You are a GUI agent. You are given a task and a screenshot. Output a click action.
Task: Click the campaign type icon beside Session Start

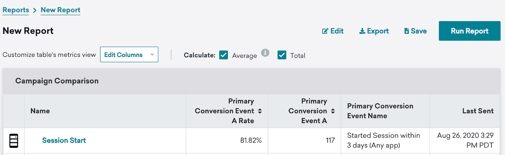click(x=14, y=141)
